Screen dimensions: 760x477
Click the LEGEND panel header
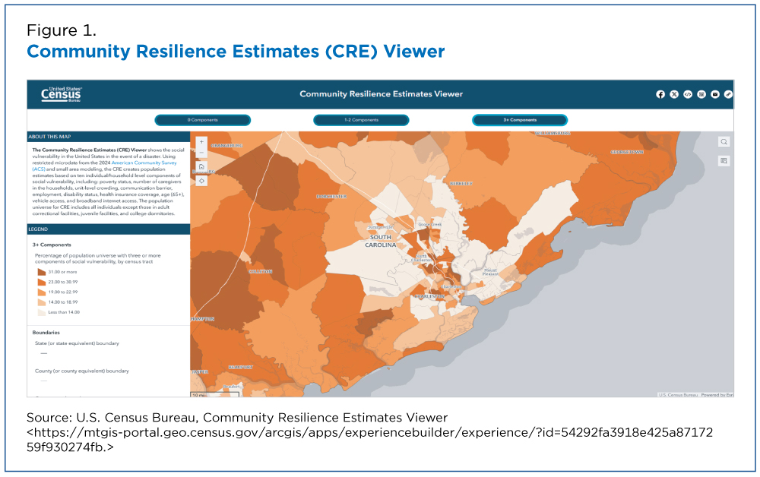pyautogui.click(x=109, y=229)
